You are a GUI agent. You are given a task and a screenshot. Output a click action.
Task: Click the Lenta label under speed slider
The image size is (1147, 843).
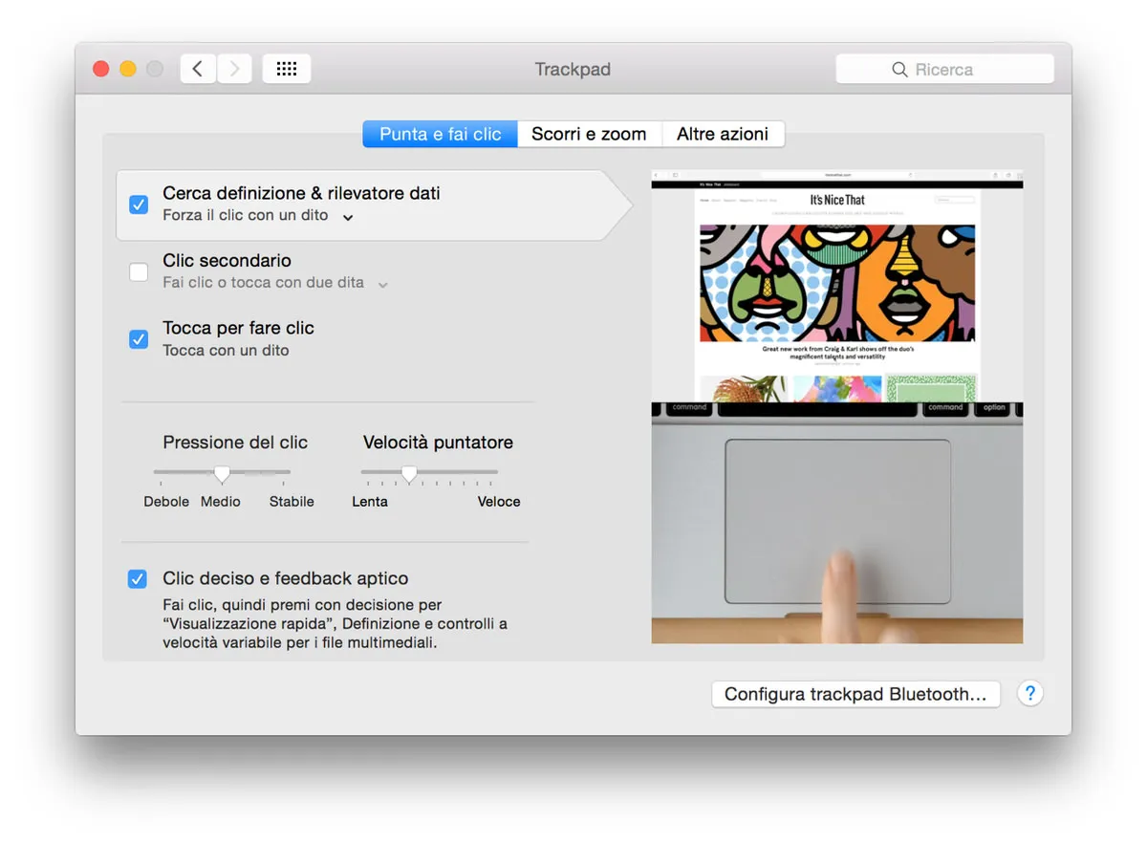point(370,502)
